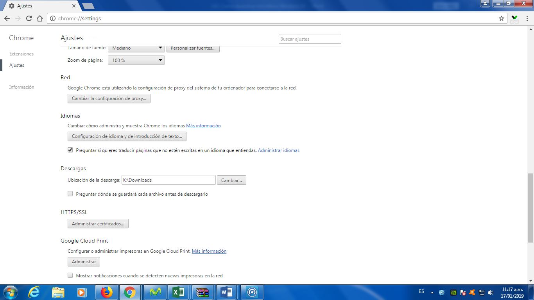Screen dimensions: 534x300
Task: Open the Chrome three-dot menu
Action: pyautogui.click(x=526, y=18)
